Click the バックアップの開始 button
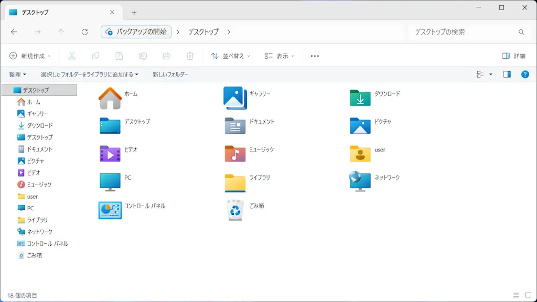537x302 pixels. click(136, 32)
